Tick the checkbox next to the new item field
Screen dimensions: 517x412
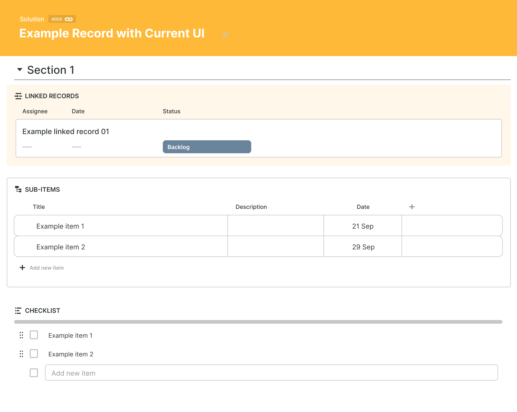[x=34, y=373]
